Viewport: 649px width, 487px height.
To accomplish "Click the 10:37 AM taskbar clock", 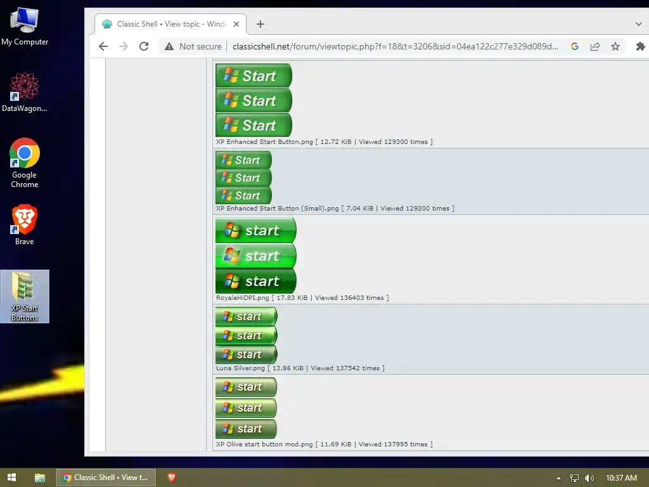I will (621, 478).
